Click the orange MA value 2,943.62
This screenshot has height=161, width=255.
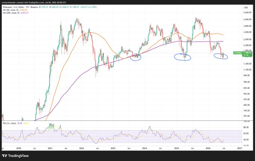23,10
